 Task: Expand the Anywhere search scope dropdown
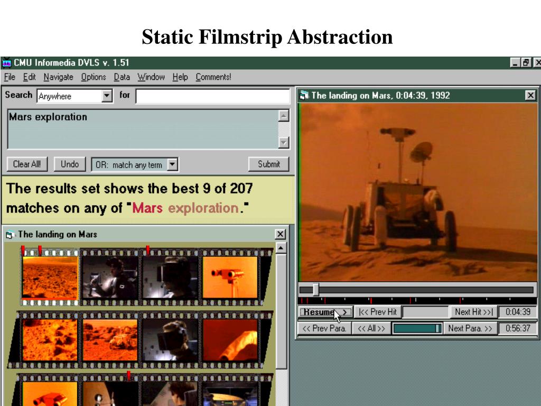click(107, 96)
